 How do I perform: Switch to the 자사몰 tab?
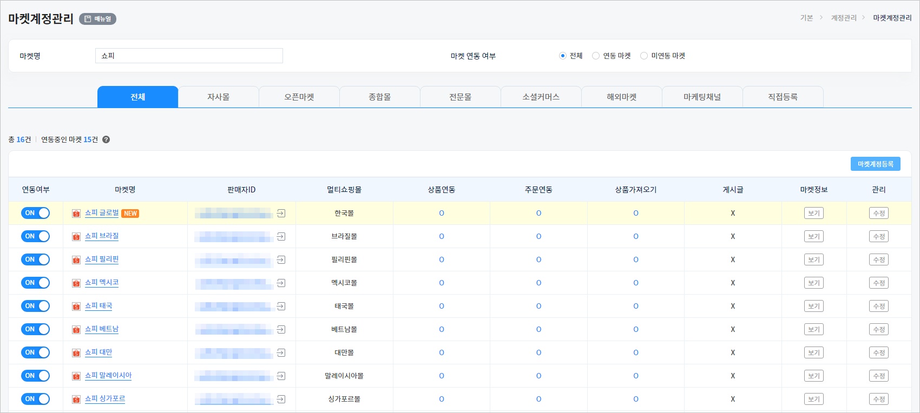click(219, 97)
